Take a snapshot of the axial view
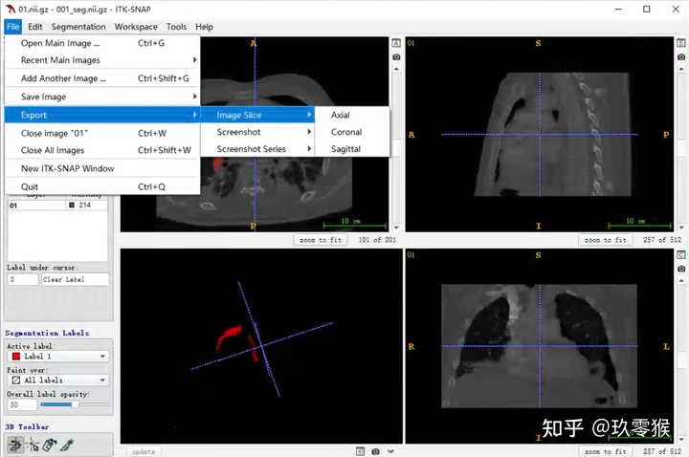This screenshot has width=689, height=457. 396,57
